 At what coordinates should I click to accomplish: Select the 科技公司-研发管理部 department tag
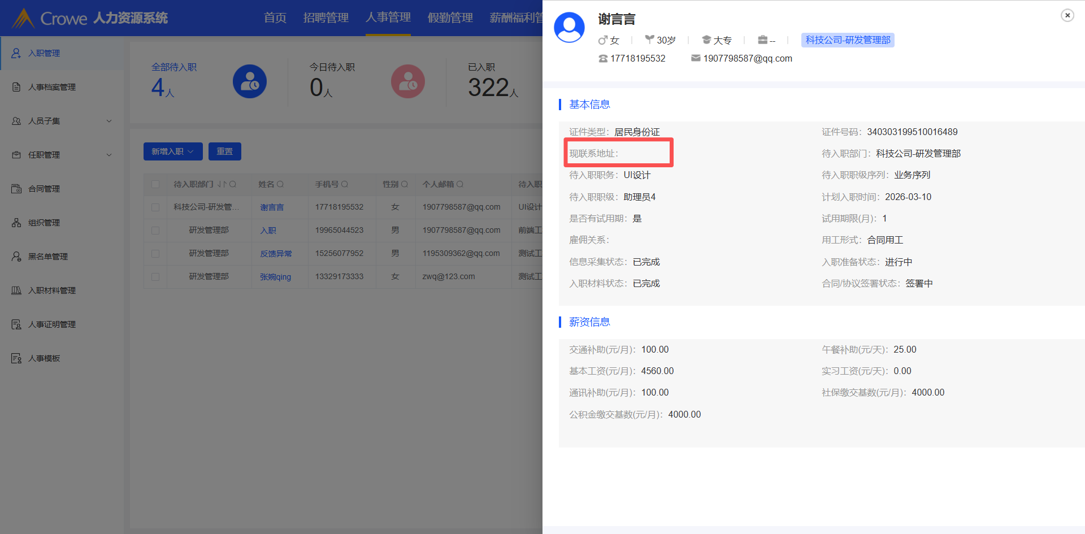[x=847, y=40]
